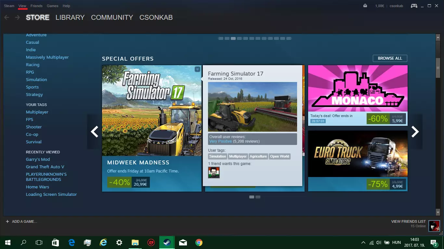Screen dimensions: 444x249
Task: Click the battery icon in the system tray
Action: click(387, 243)
